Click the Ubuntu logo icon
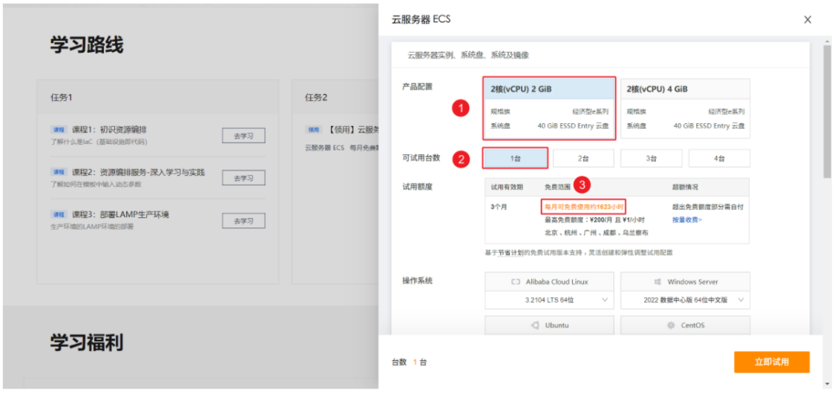This screenshot has height=393, width=837. click(534, 325)
